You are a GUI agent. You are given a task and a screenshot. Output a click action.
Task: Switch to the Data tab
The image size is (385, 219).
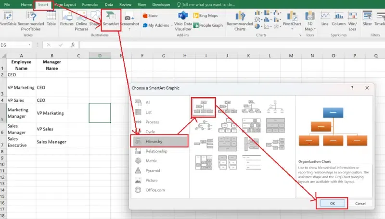coord(109,4)
